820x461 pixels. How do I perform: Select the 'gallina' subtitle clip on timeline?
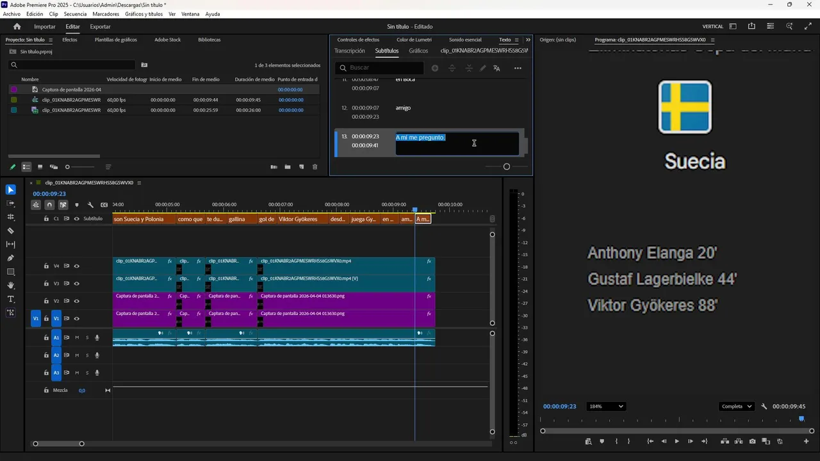242,220
